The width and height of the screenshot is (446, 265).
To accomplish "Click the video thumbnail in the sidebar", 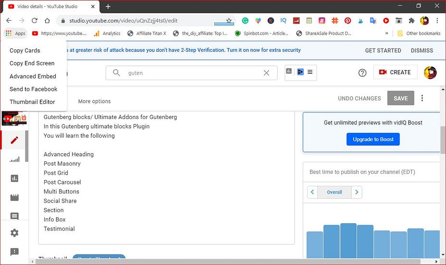I will (x=14, y=119).
